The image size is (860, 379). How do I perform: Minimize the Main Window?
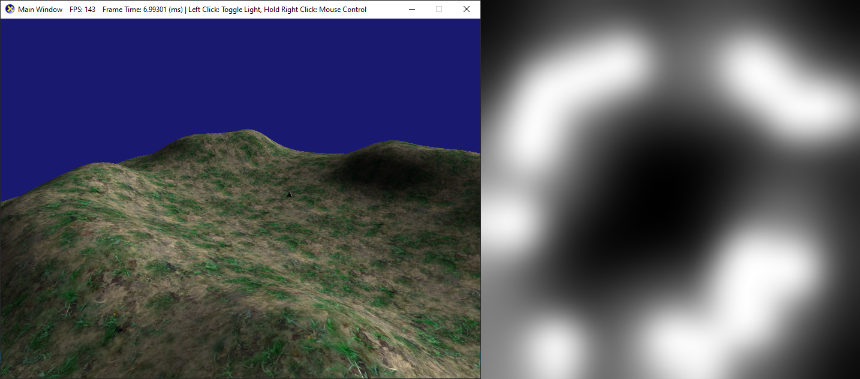(411, 9)
